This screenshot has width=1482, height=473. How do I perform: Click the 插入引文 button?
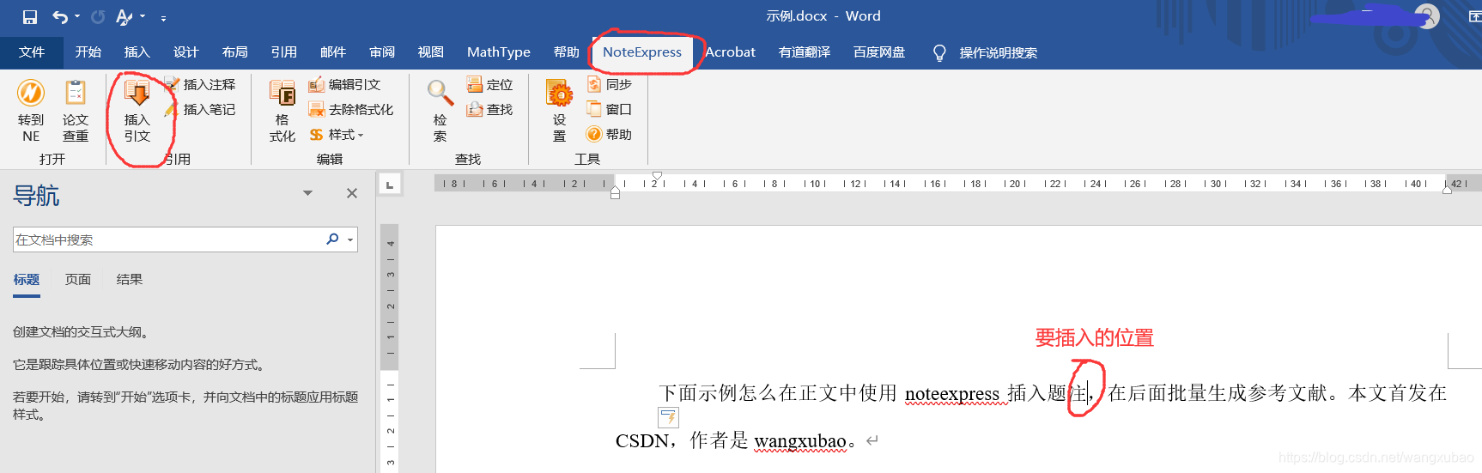[x=137, y=112]
